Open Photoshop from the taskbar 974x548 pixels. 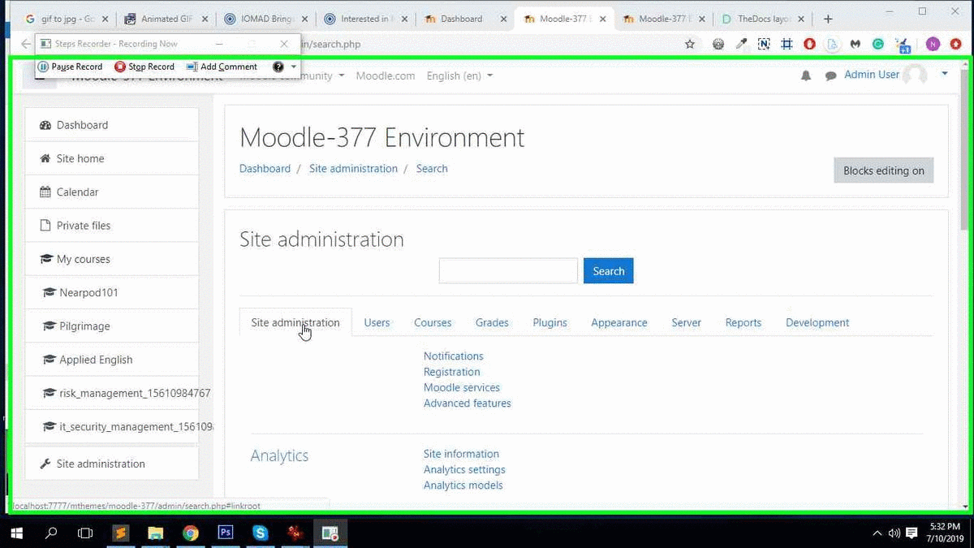point(226,533)
